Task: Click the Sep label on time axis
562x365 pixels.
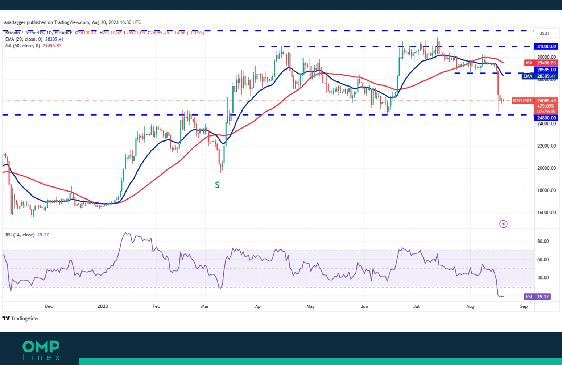Action: (x=524, y=306)
